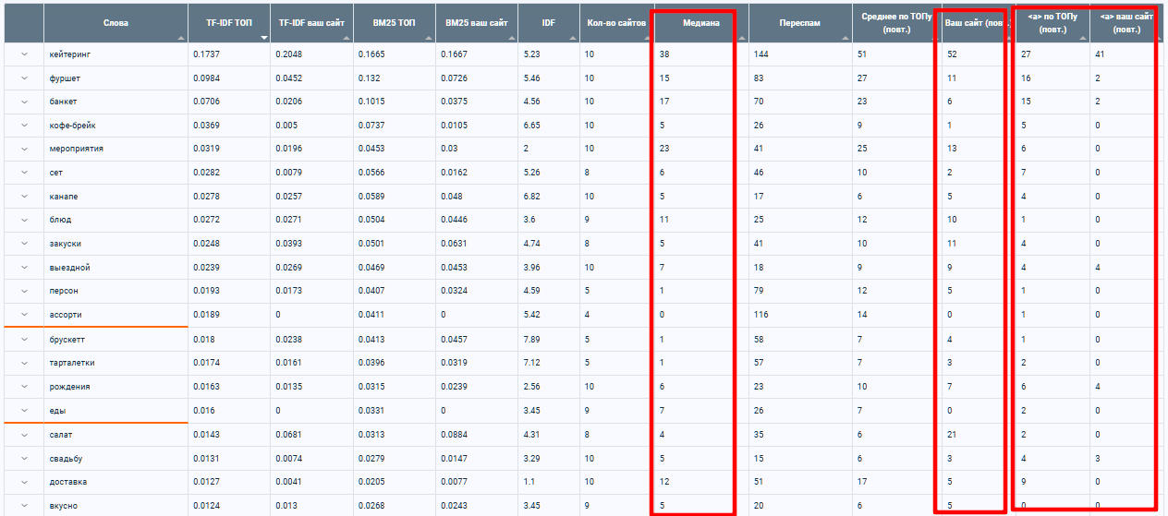This screenshot has height=516, width=1168.
Task: Expand the row for еды
Action: coord(23,411)
